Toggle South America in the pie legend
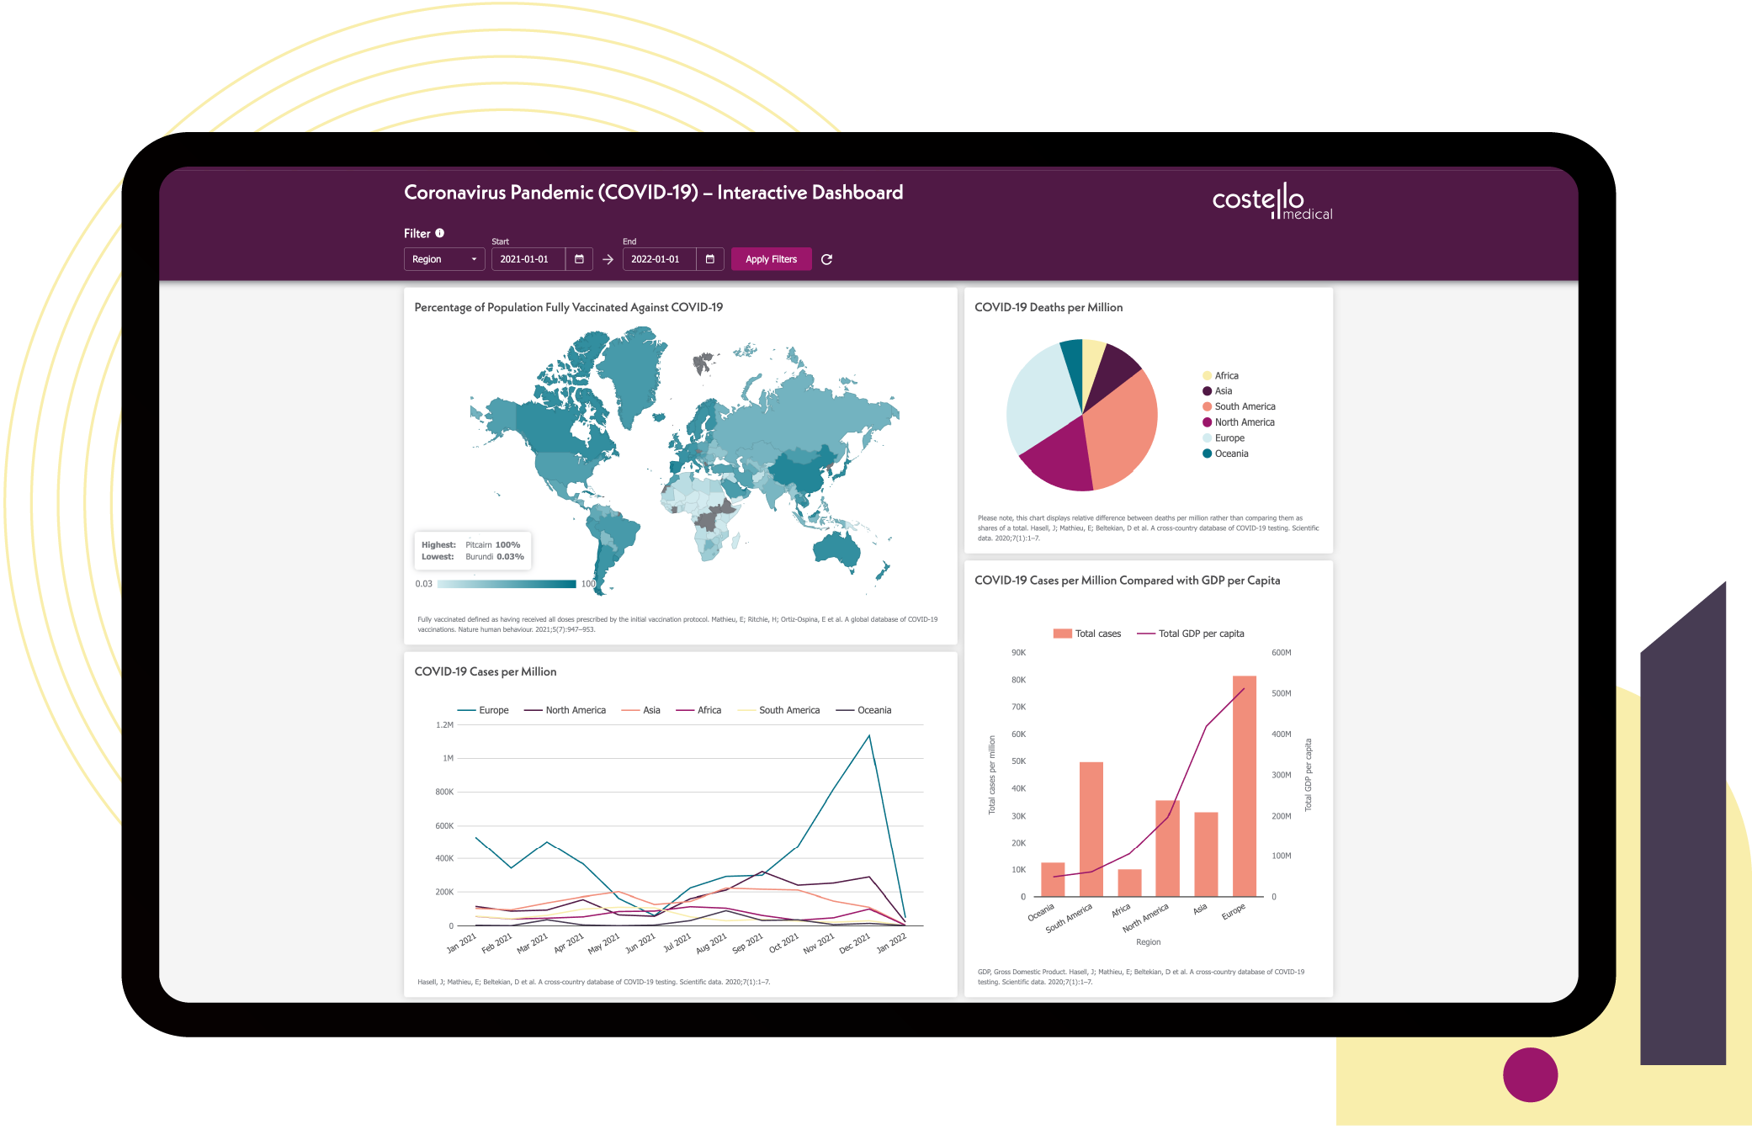 click(1244, 406)
